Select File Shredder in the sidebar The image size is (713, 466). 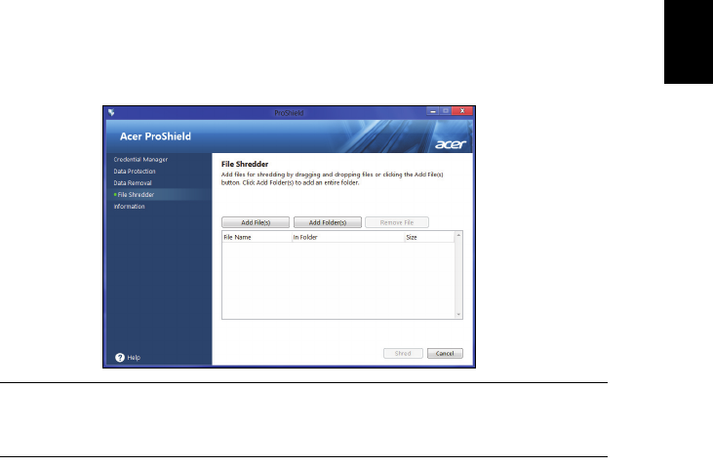136,195
